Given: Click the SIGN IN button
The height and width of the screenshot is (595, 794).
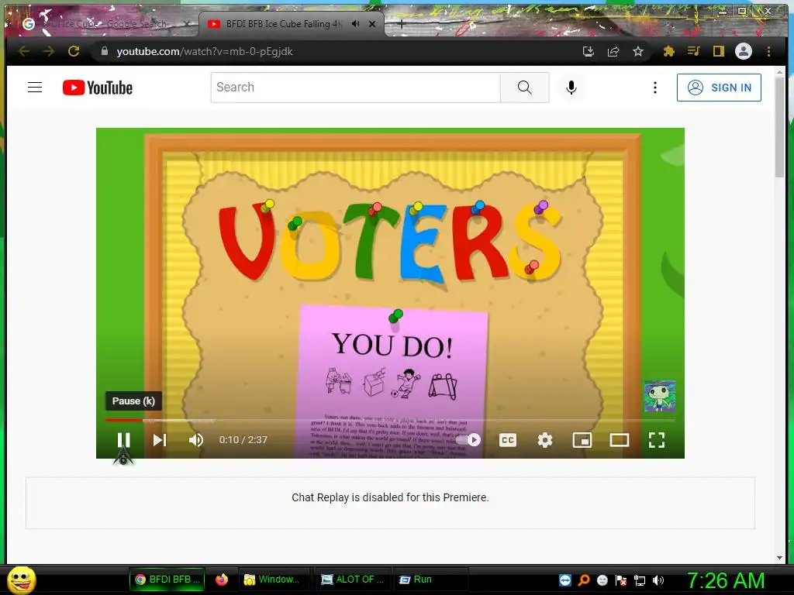Looking at the screenshot, I should pos(719,87).
